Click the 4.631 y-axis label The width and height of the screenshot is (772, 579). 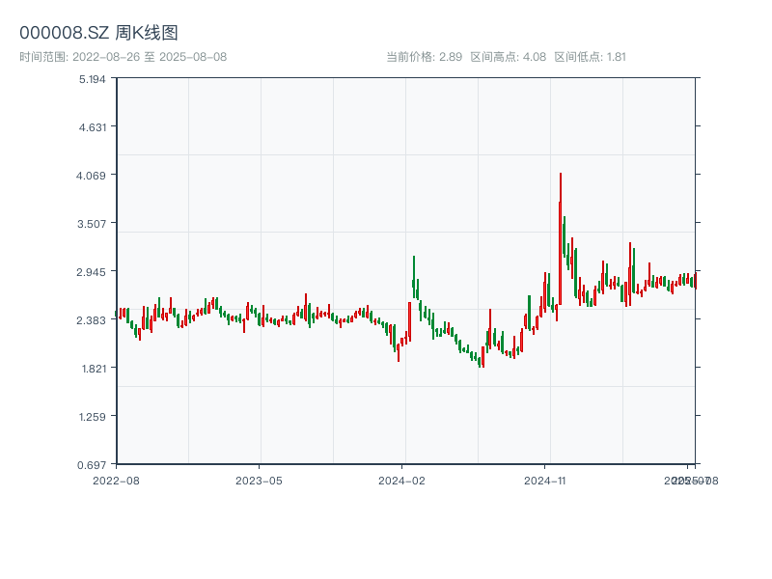92,126
